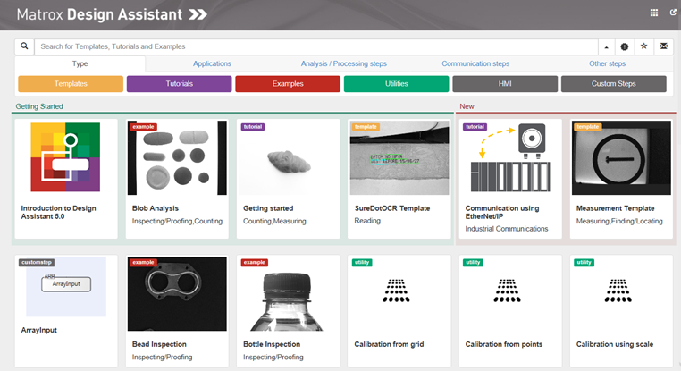681x371 pixels.
Task: Click the utility badge on Calibration from points
Action: (x=473, y=263)
